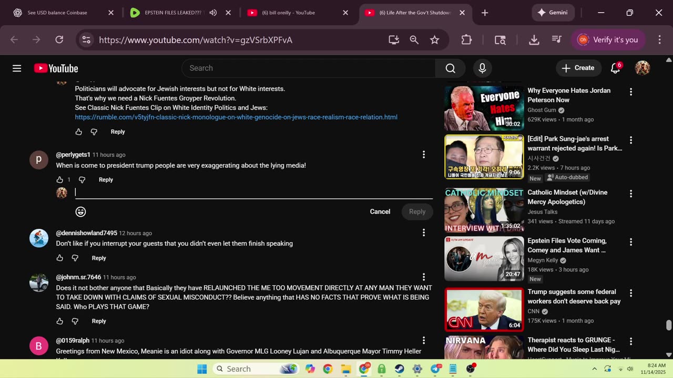Open the browser zoom magnifier icon
This screenshot has width=673, height=378.
(x=414, y=40)
